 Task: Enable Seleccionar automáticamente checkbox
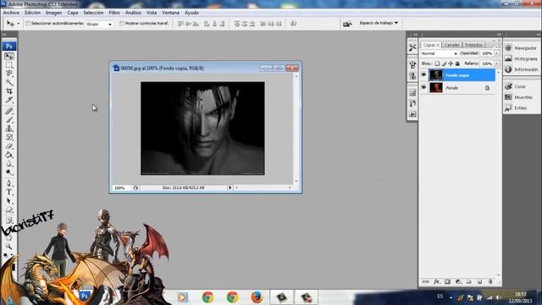point(28,24)
